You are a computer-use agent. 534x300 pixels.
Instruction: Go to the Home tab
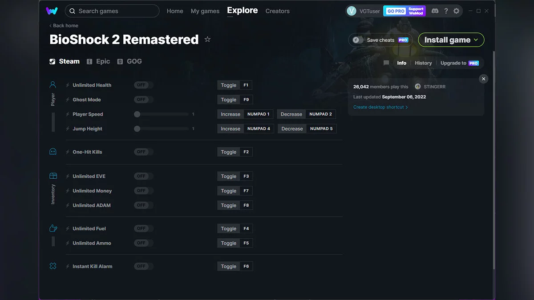point(175,11)
